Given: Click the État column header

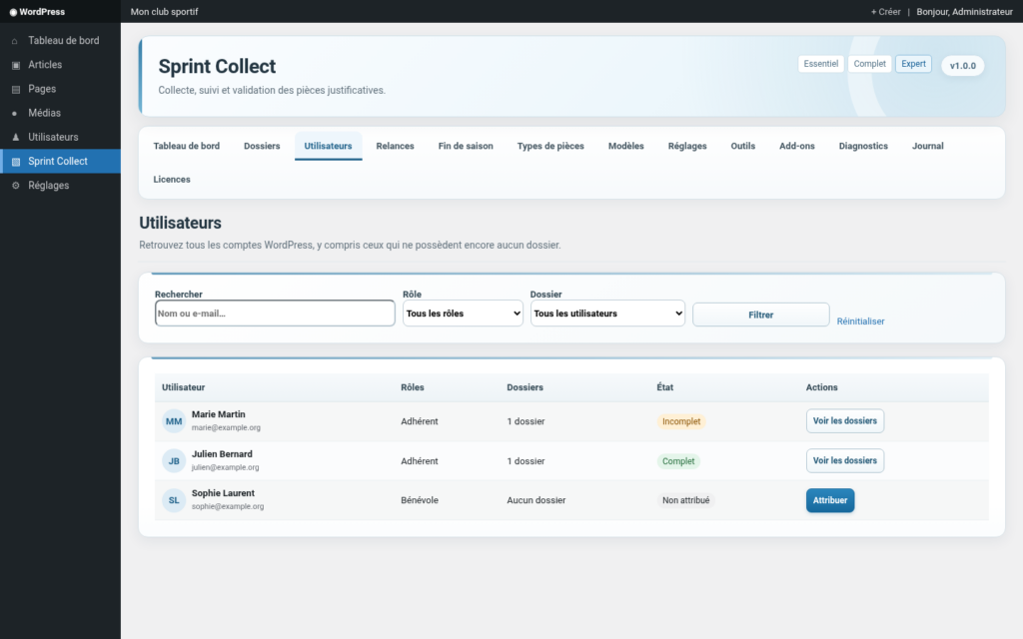Looking at the screenshot, I should tap(664, 387).
